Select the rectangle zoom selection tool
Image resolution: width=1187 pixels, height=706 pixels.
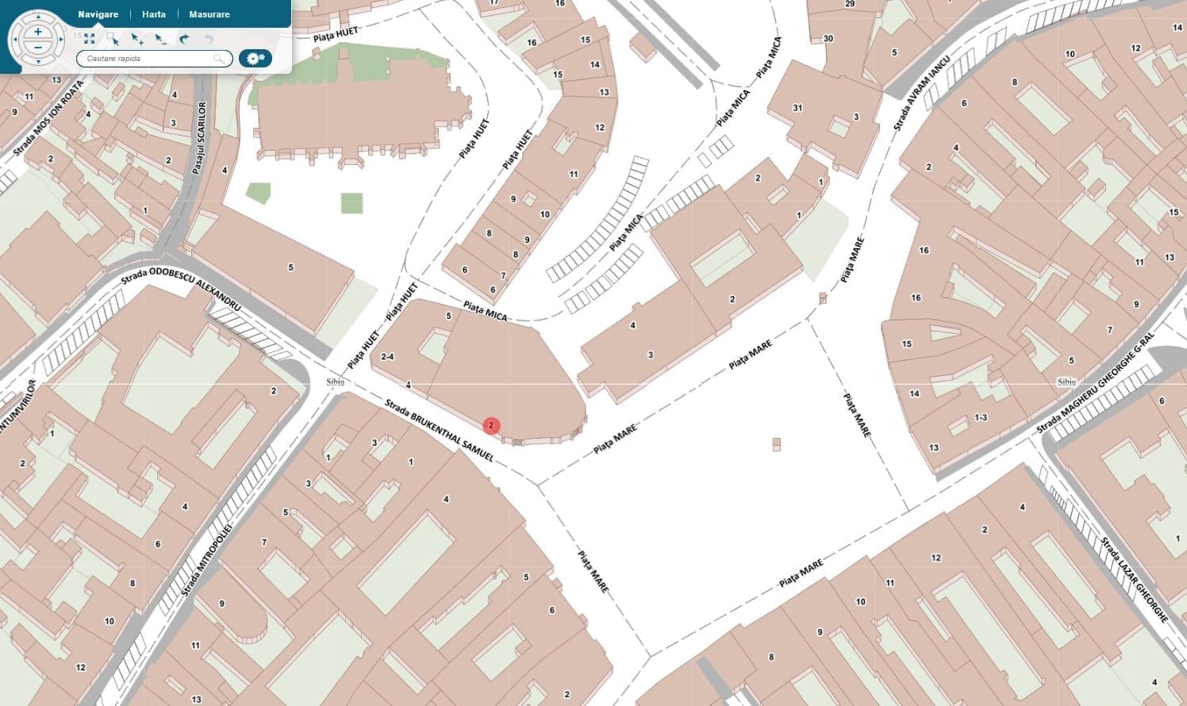[113, 39]
